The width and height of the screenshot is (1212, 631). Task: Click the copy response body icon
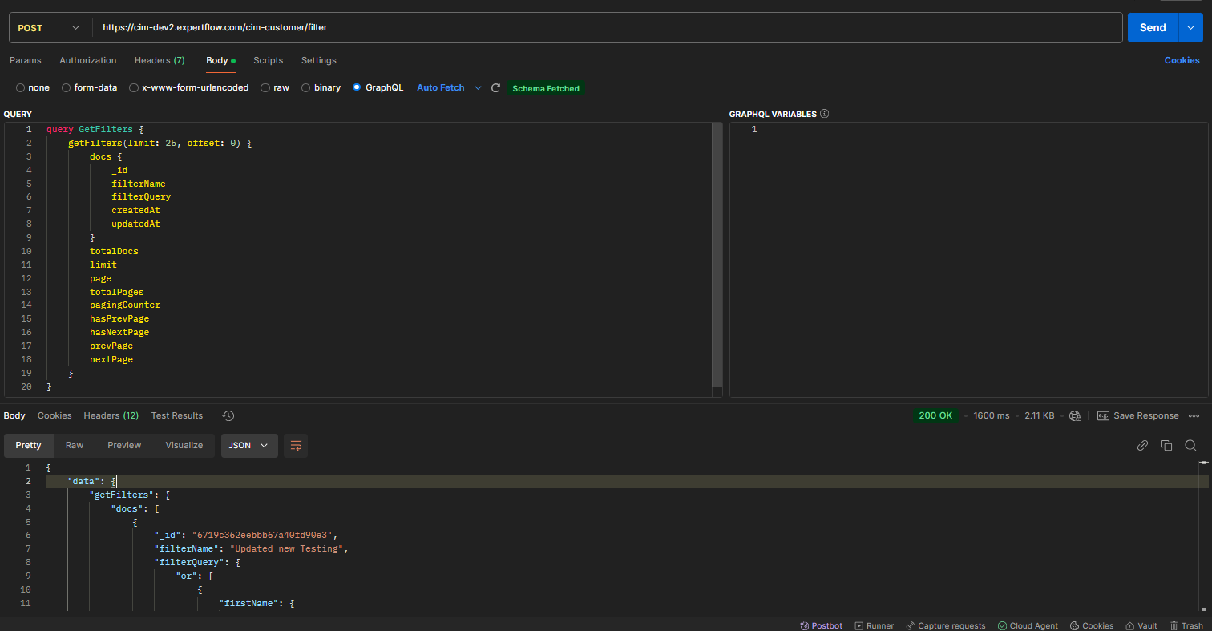1166,446
